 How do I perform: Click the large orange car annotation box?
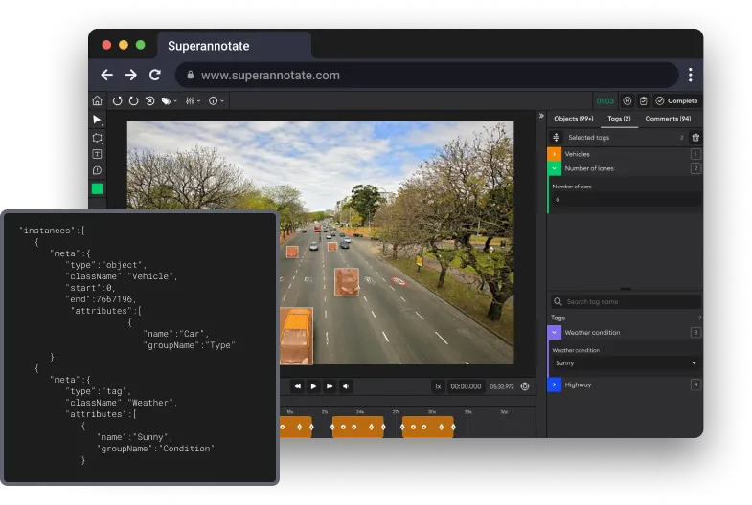(x=296, y=336)
